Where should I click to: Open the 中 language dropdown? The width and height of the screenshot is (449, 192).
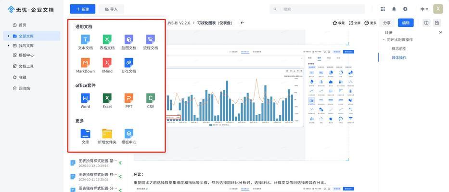(x=424, y=9)
